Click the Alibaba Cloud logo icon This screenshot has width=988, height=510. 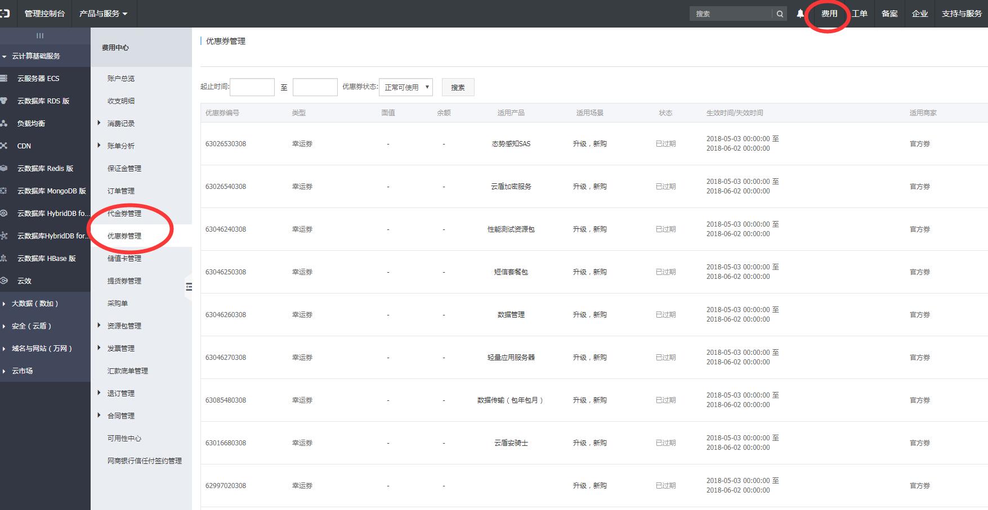pos(5,13)
